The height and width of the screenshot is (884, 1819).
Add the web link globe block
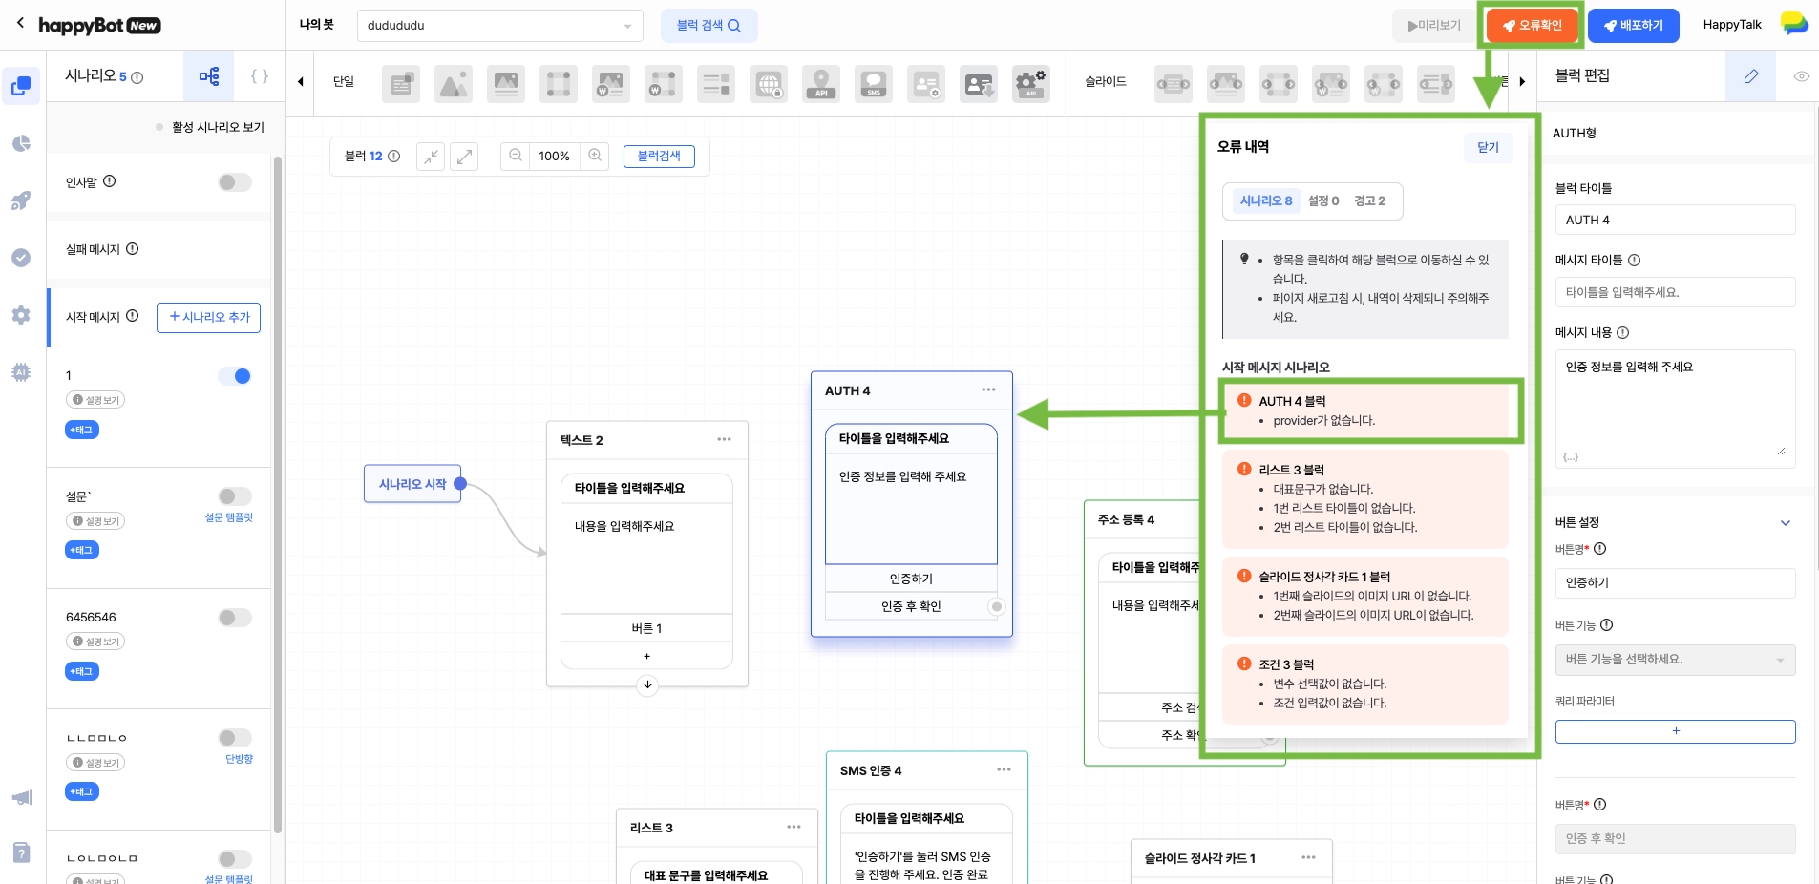tap(769, 84)
